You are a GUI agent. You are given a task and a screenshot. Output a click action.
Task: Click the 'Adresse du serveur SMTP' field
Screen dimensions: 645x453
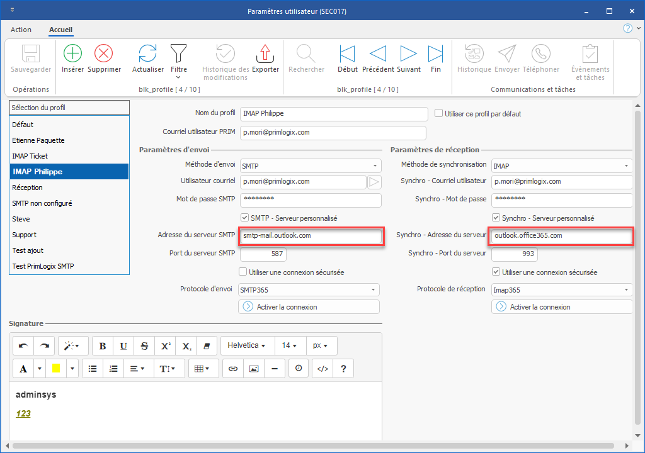(311, 236)
